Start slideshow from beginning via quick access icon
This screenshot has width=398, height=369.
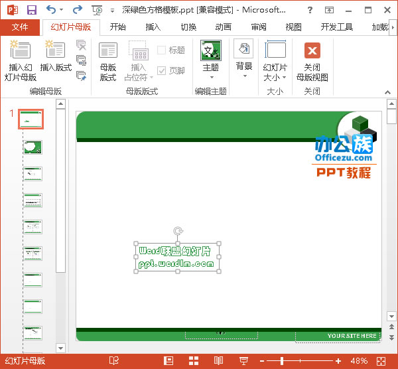pos(97,10)
